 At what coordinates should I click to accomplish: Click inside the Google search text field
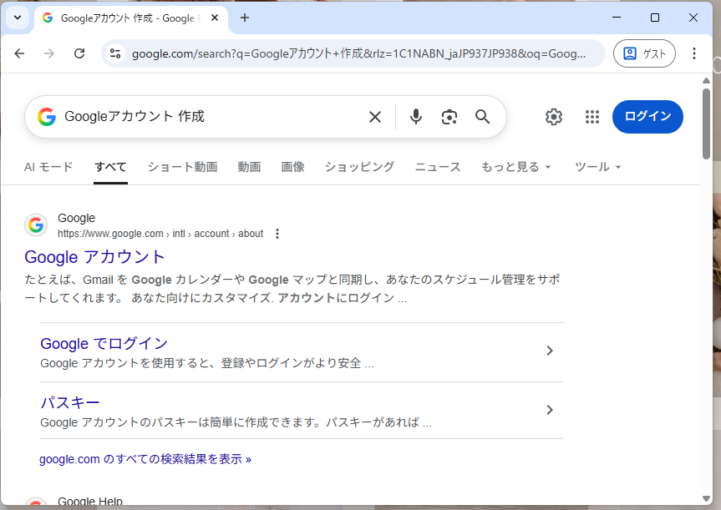(x=209, y=117)
